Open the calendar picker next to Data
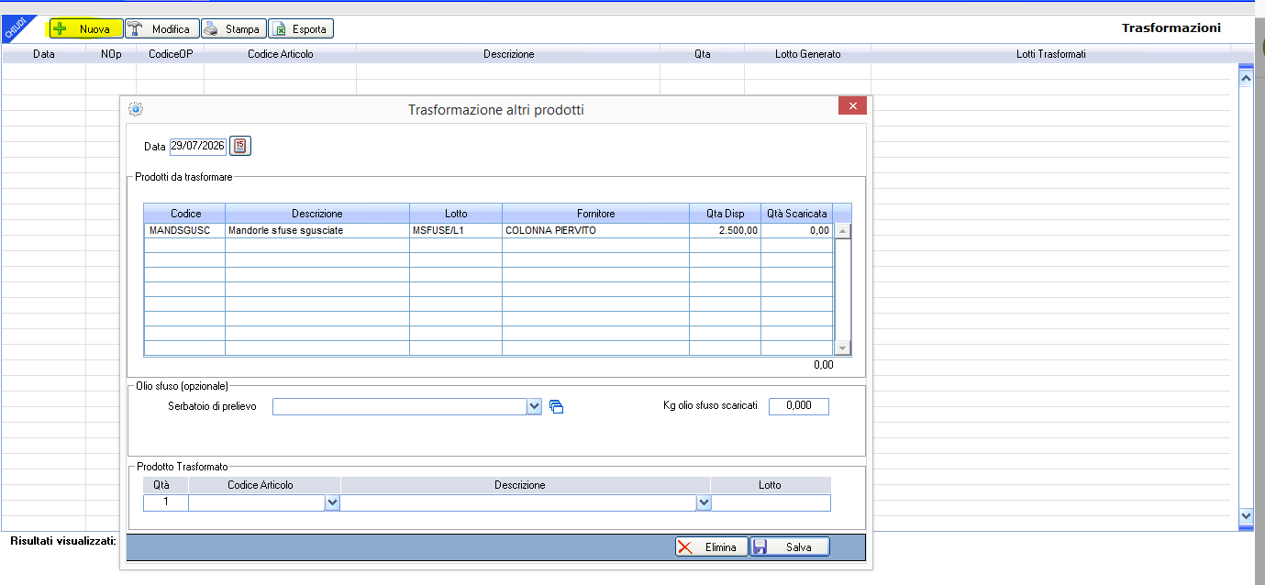This screenshot has width=1265, height=585. (x=239, y=146)
